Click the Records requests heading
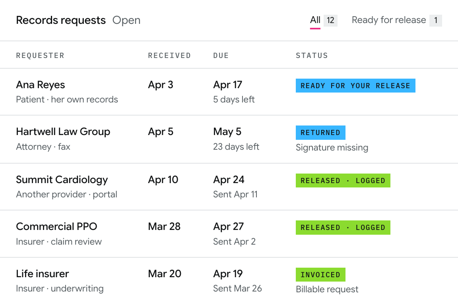The image size is (458, 305). click(x=61, y=20)
